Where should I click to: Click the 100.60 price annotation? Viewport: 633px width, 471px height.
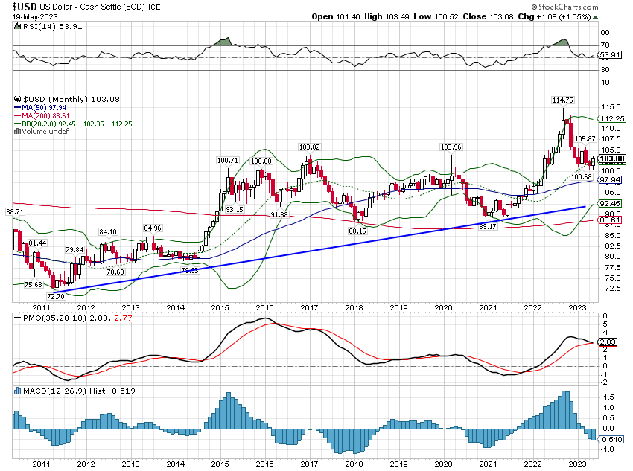point(261,161)
